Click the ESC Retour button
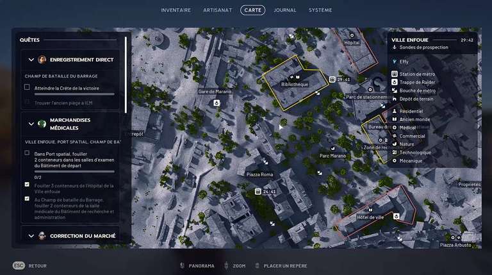Viewport: 492px width, 275px height. point(30,265)
